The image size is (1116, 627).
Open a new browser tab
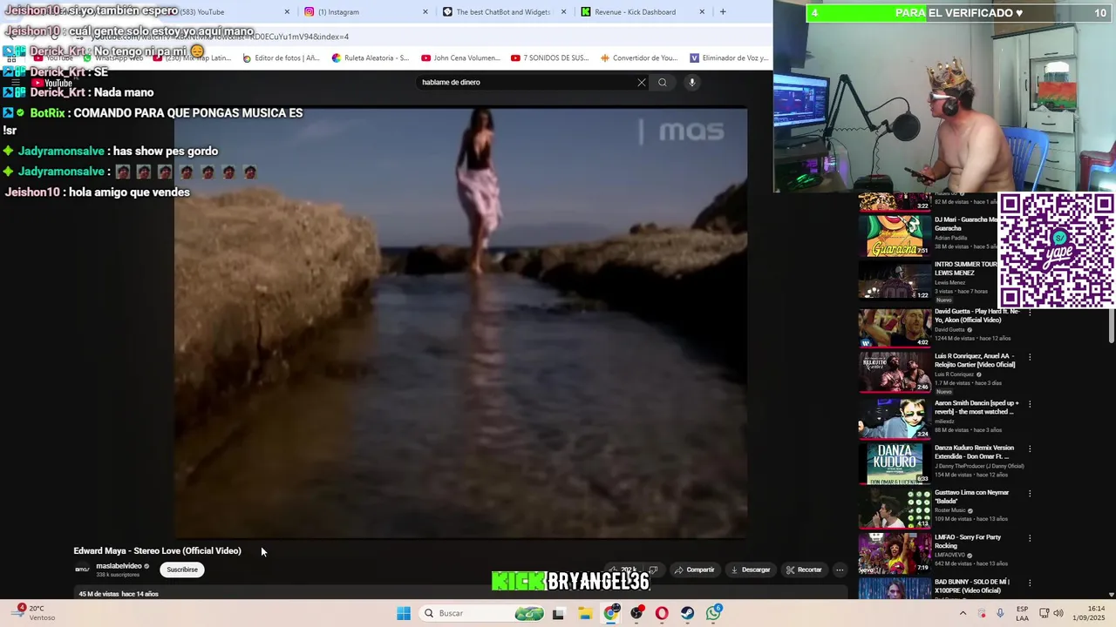(723, 12)
